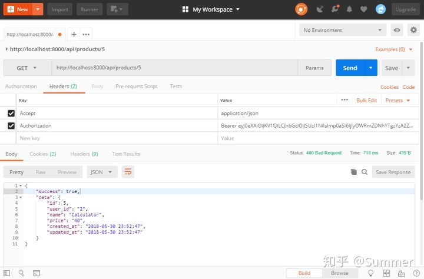The height and width of the screenshot is (279, 424).
Task: Uncheck the Accept header checkbox
Action: [x=11, y=113]
